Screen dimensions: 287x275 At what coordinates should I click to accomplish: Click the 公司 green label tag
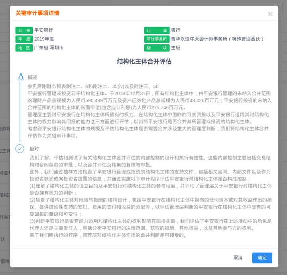click(24, 30)
